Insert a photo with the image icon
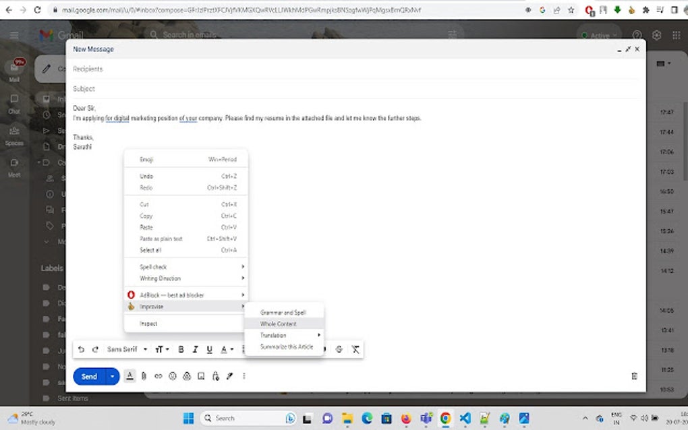 pyautogui.click(x=200, y=376)
